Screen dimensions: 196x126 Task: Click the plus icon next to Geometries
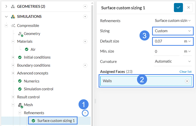click(x=85, y=7)
